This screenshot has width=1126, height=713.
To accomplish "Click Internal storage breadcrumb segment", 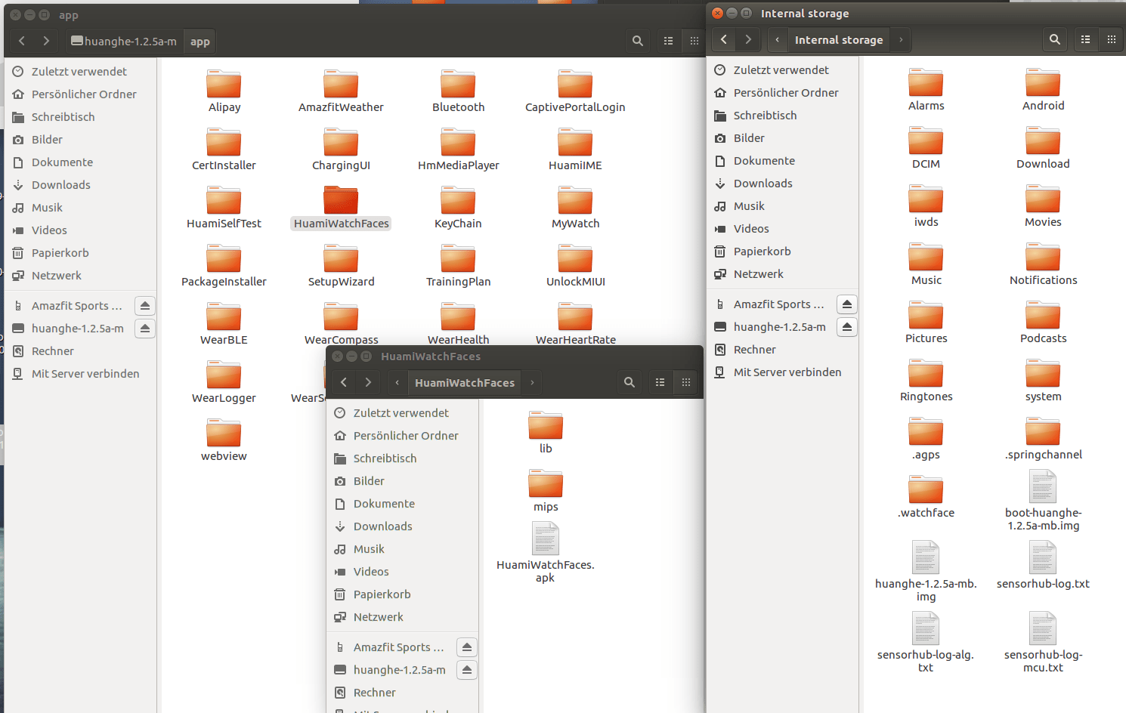I will (839, 40).
